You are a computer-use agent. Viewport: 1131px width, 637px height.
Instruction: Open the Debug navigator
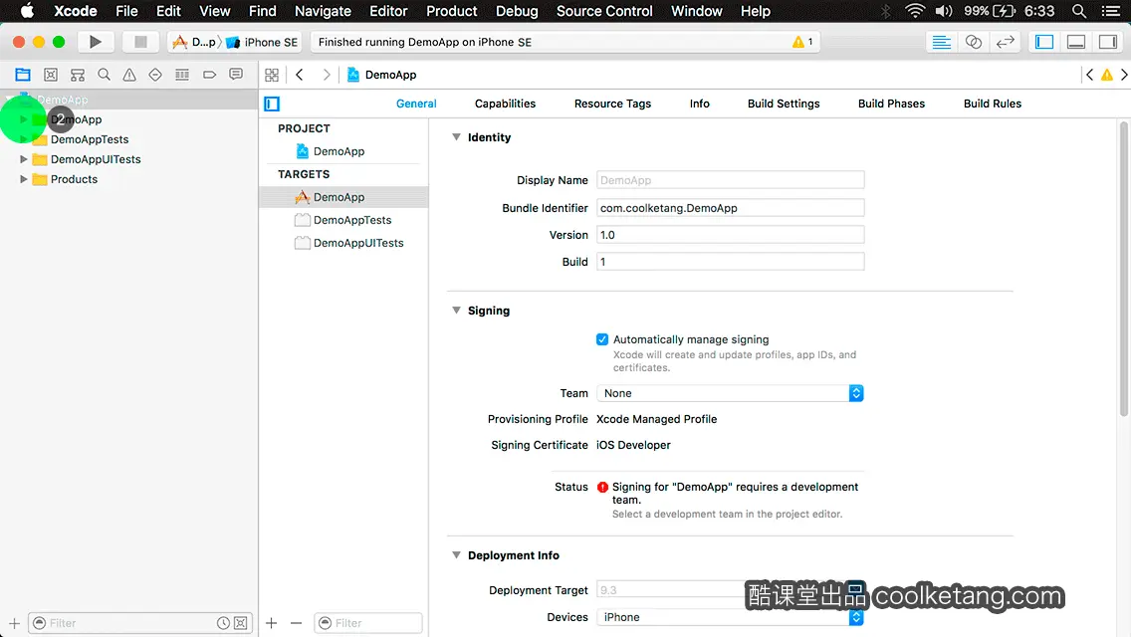(x=182, y=75)
